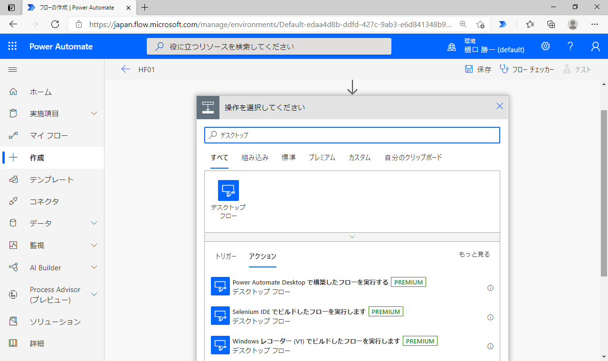Click the browser zoom magnifier icon
This screenshot has width=608, height=361.
click(463, 24)
